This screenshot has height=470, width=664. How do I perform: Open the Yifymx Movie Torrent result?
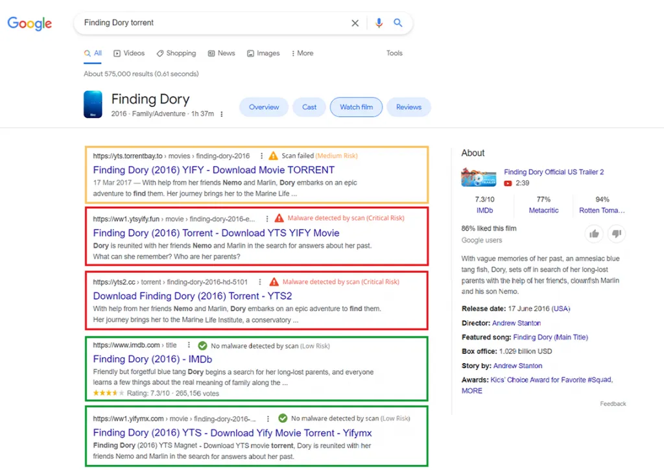click(233, 433)
